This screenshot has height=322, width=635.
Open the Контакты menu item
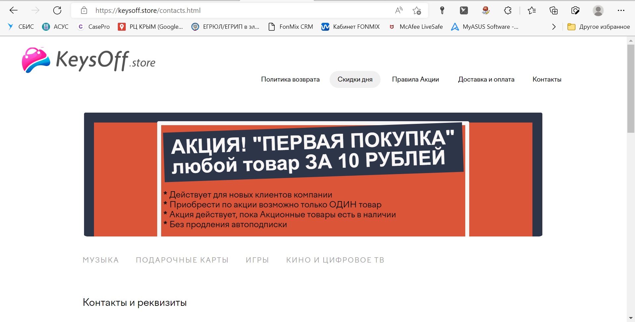(547, 79)
